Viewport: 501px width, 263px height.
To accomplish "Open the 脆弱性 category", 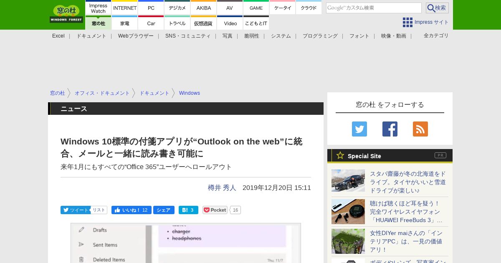I will 252,36.
